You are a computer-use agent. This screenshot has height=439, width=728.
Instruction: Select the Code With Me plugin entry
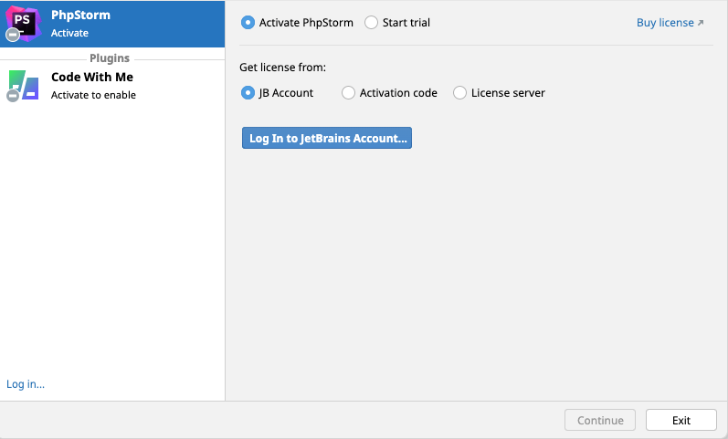(x=112, y=86)
